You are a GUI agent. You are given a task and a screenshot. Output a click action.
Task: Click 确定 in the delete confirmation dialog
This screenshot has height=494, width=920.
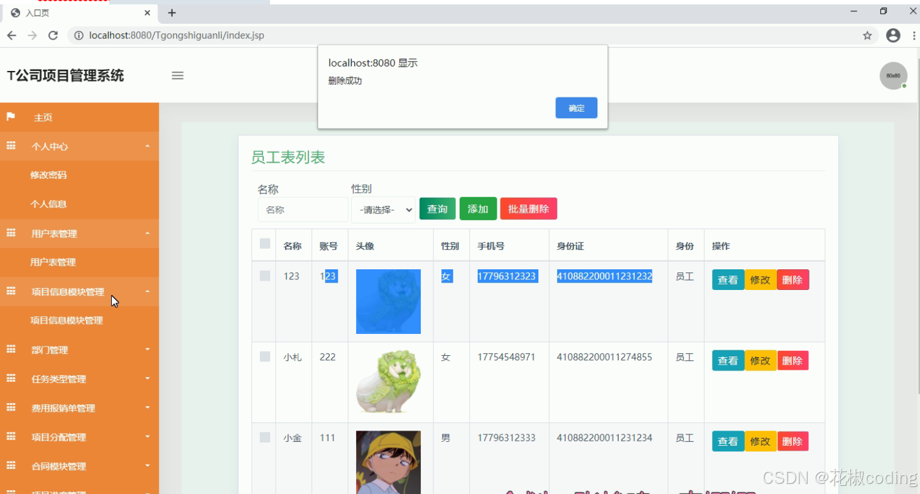(x=576, y=107)
